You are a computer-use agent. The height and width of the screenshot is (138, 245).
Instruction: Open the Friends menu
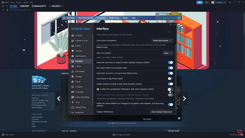[x=19, y=2]
